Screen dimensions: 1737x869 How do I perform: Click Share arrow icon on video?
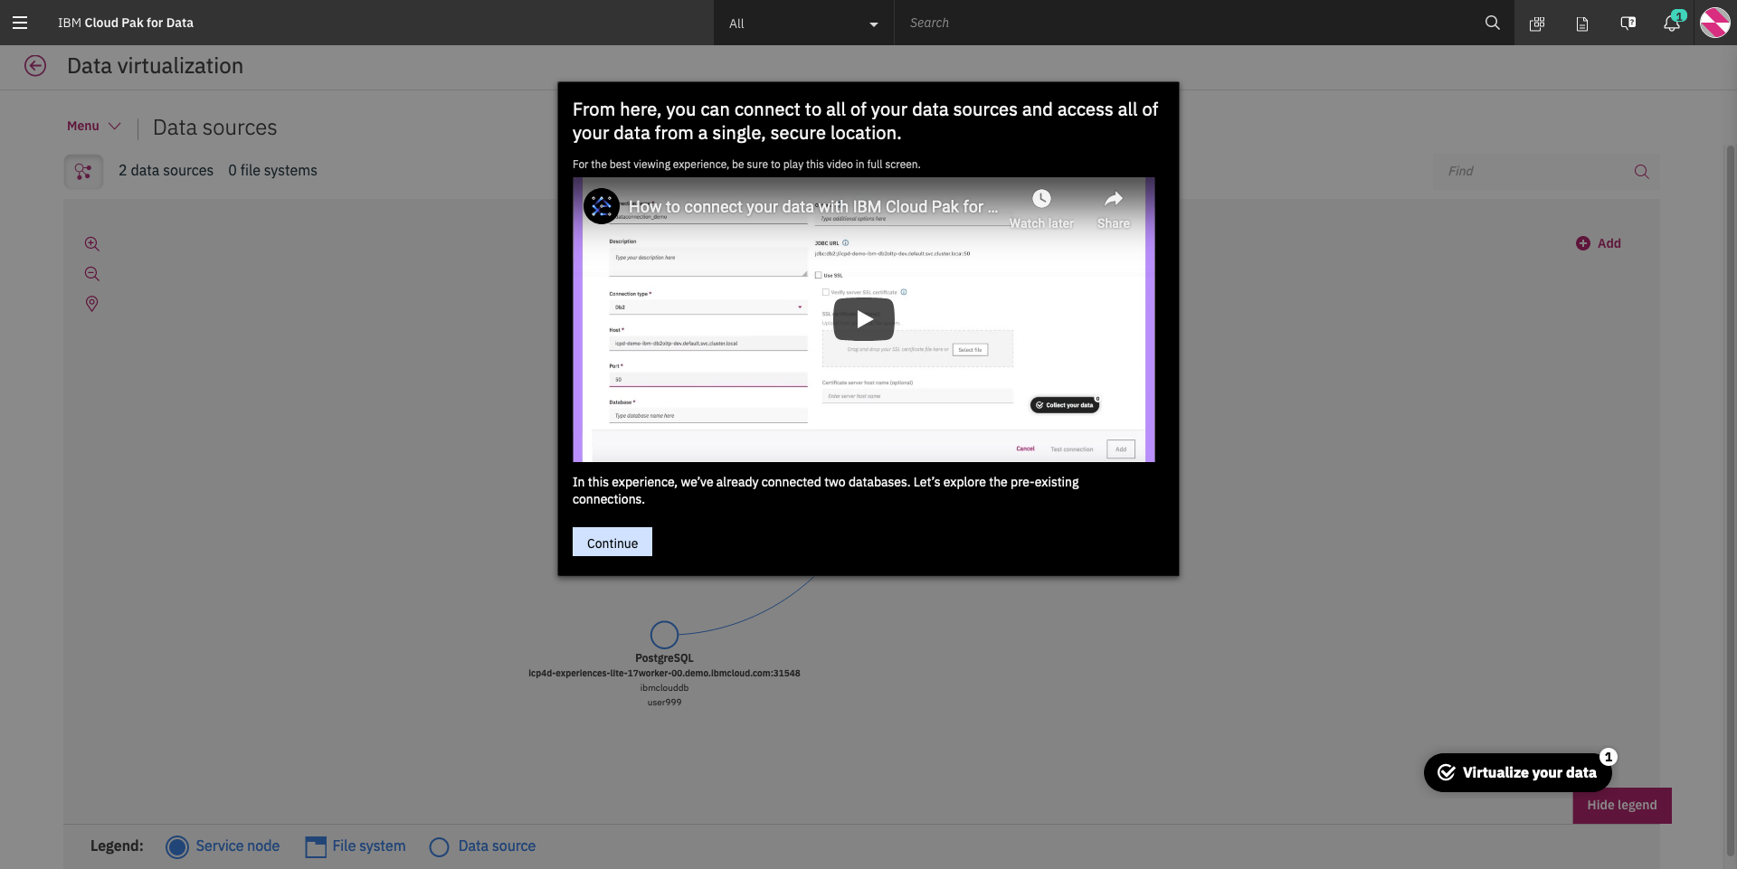point(1113,199)
